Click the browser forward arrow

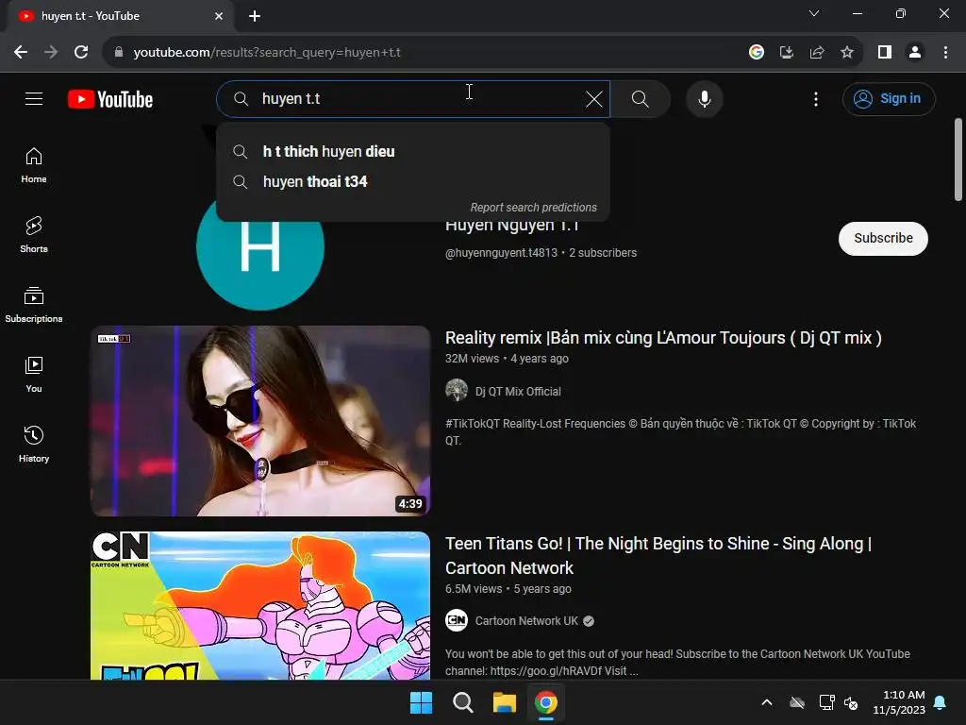51,53
